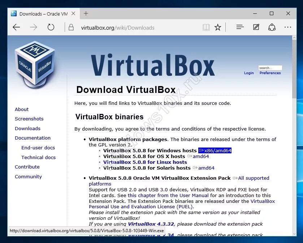
Task: Open the Hub lines icon
Action: pyautogui.click(x=240, y=27)
